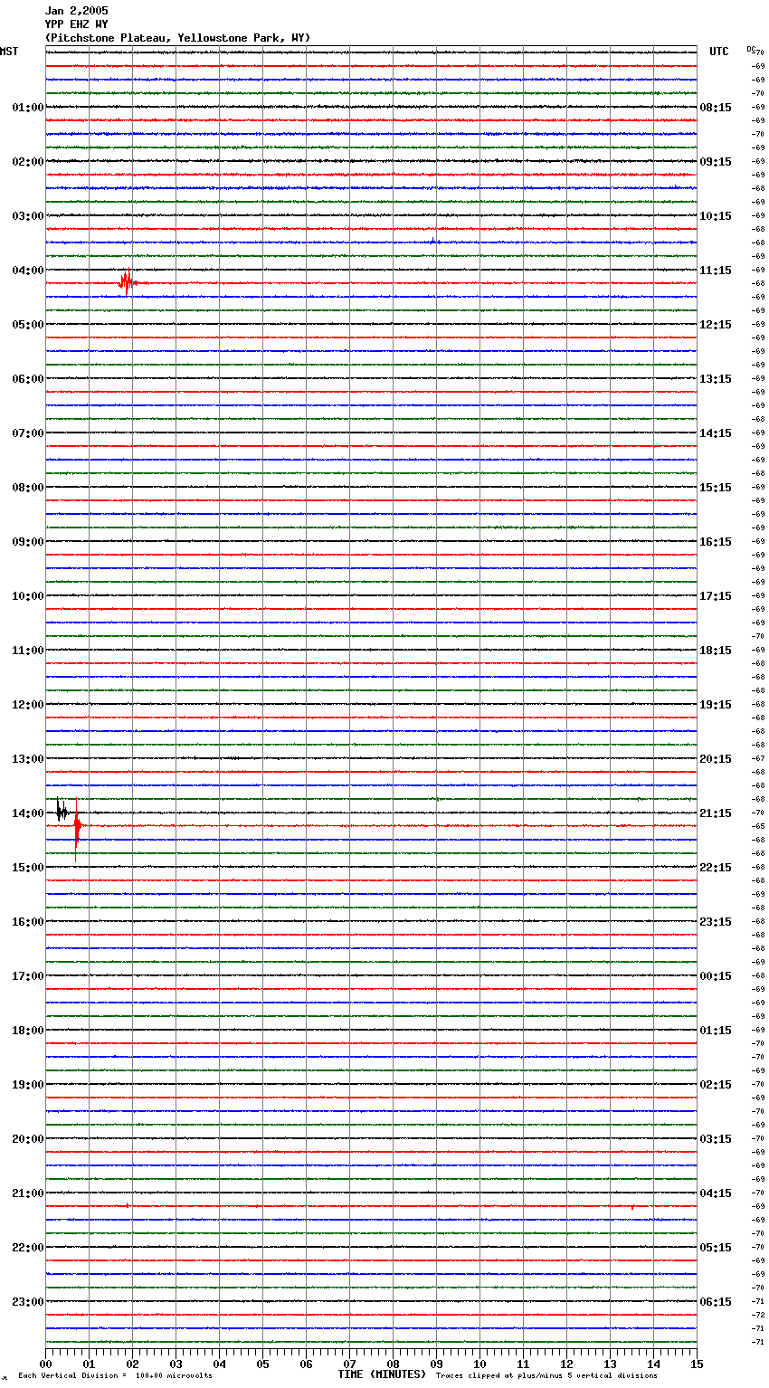The height and width of the screenshot is (1388, 769).
Task: Click the 19:00 MST time label
Action: coord(28,1085)
